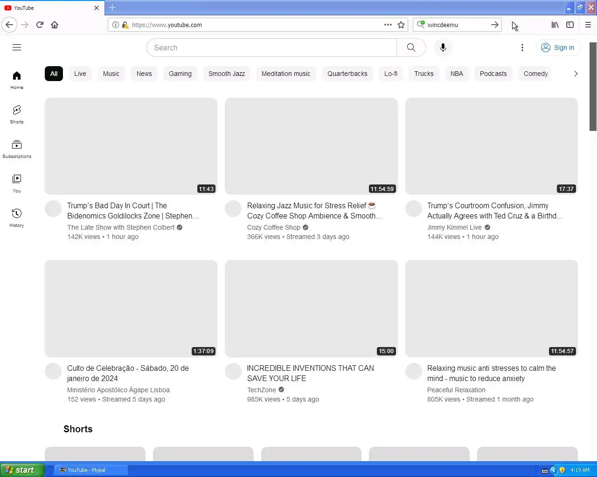Open INCREDIBLE INVENTIONS video title
Viewport: 597px width, 477px height.
pos(311,373)
